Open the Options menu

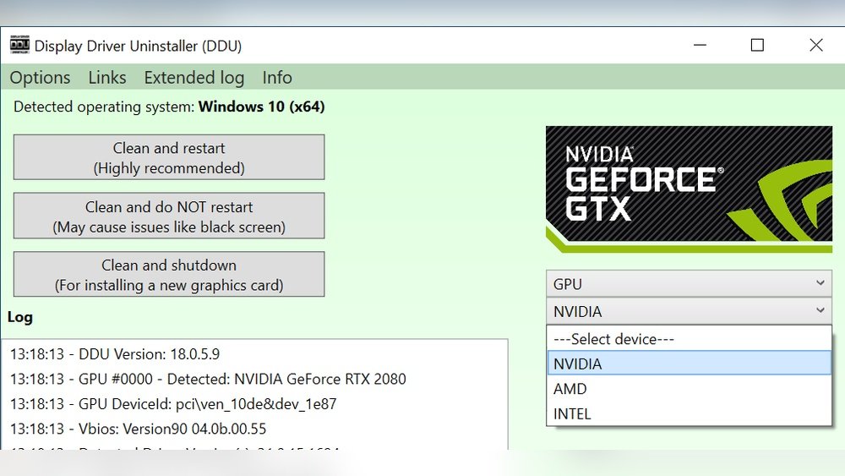point(40,78)
